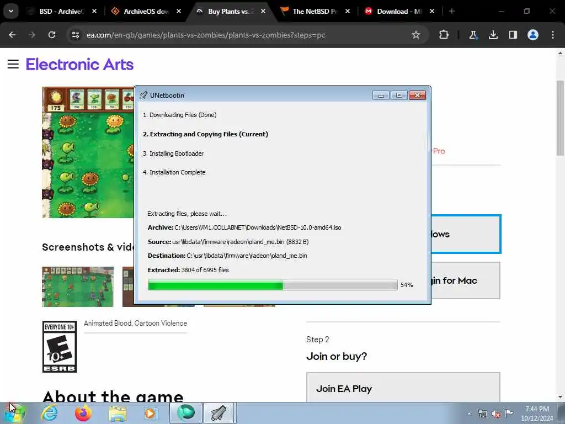Bookmark this page with the star

coord(416,35)
